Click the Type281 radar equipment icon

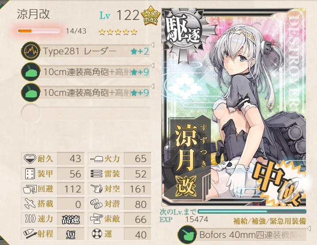[31, 51]
